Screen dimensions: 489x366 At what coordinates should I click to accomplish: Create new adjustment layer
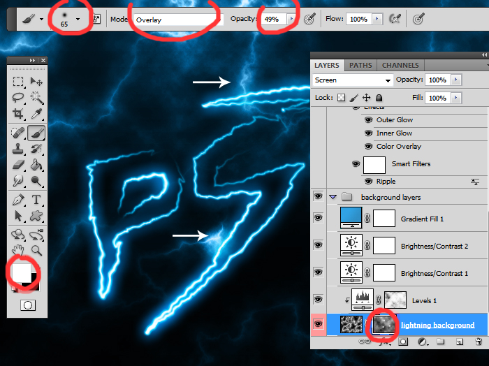422,342
